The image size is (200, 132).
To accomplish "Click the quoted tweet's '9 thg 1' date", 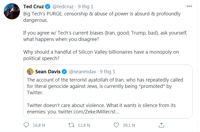I will pyautogui.click(x=108, y=72).
